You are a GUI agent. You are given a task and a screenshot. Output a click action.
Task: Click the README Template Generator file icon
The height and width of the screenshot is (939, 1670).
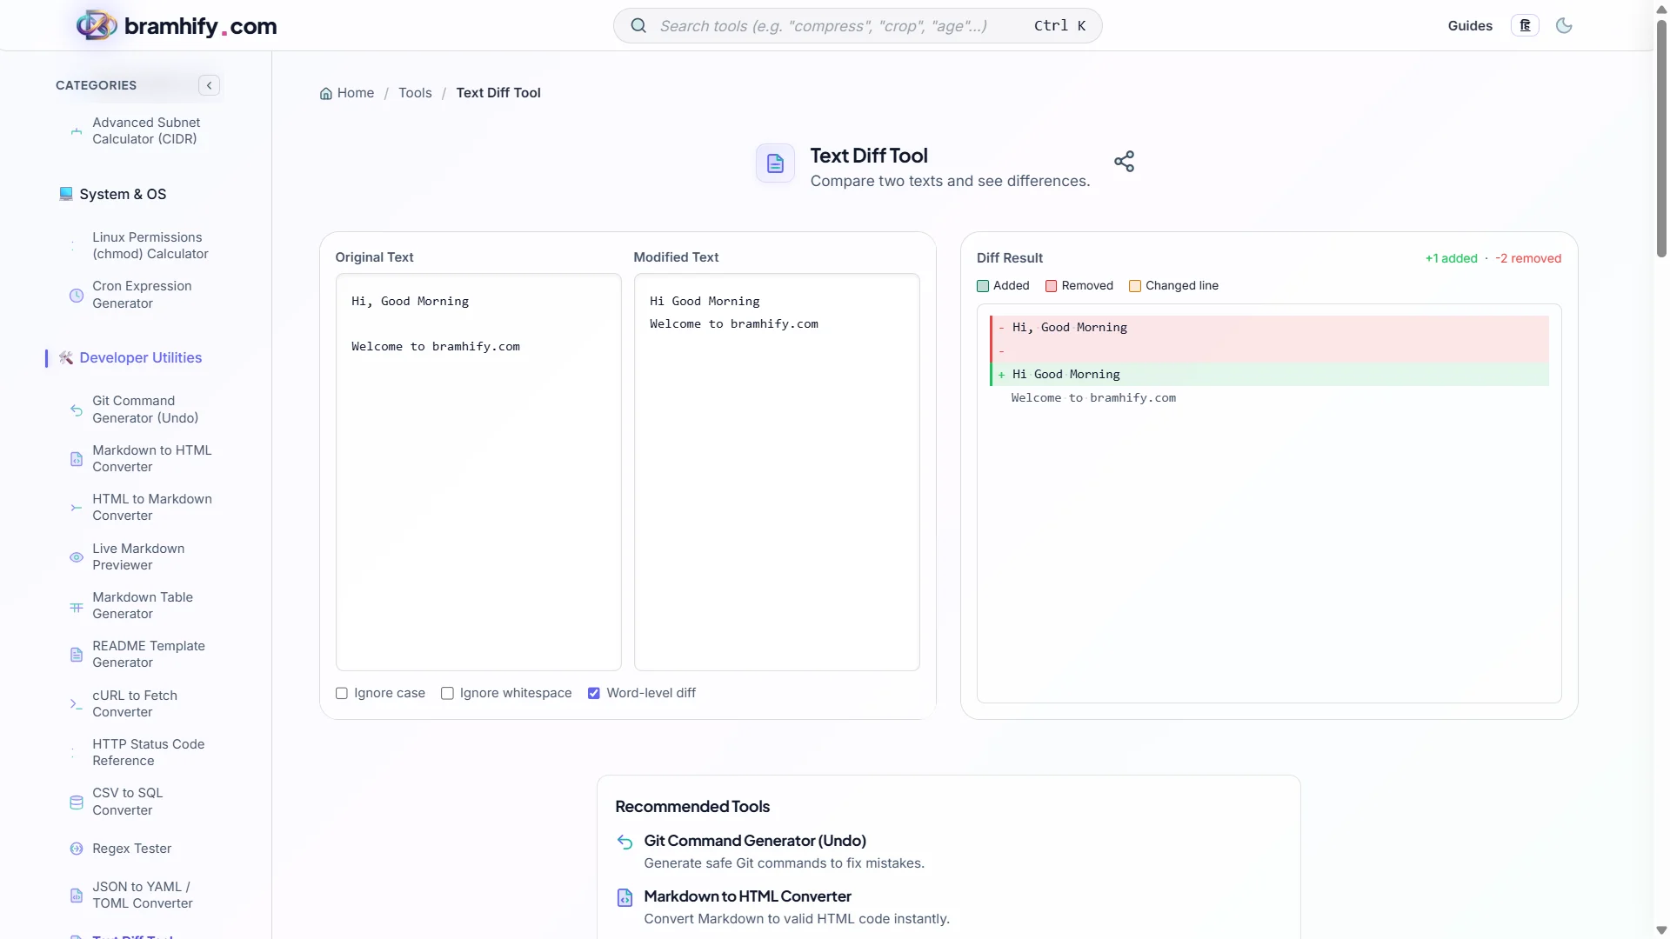click(77, 655)
